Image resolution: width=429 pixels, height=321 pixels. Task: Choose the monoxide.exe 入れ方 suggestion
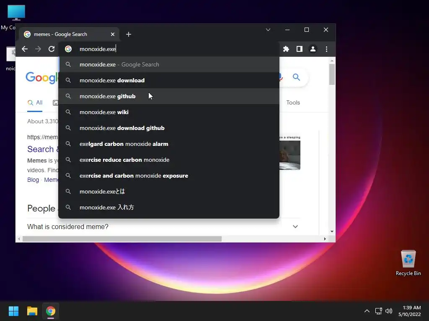click(x=169, y=207)
